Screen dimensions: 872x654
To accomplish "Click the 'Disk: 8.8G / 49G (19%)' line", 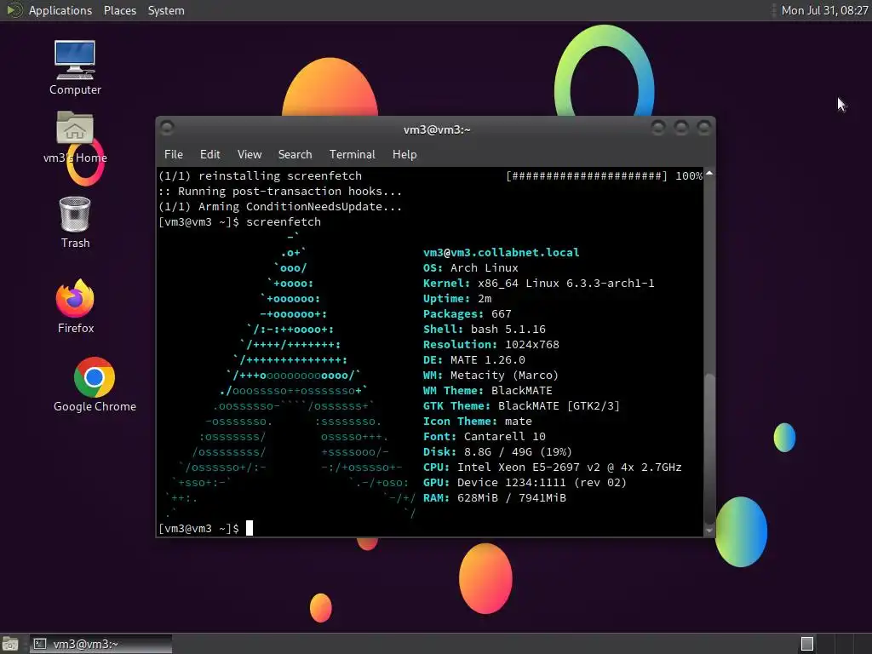I will point(497,451).
